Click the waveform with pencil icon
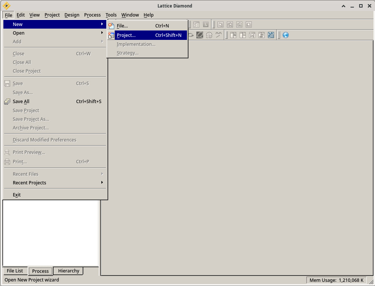 [x=218, y=35]
